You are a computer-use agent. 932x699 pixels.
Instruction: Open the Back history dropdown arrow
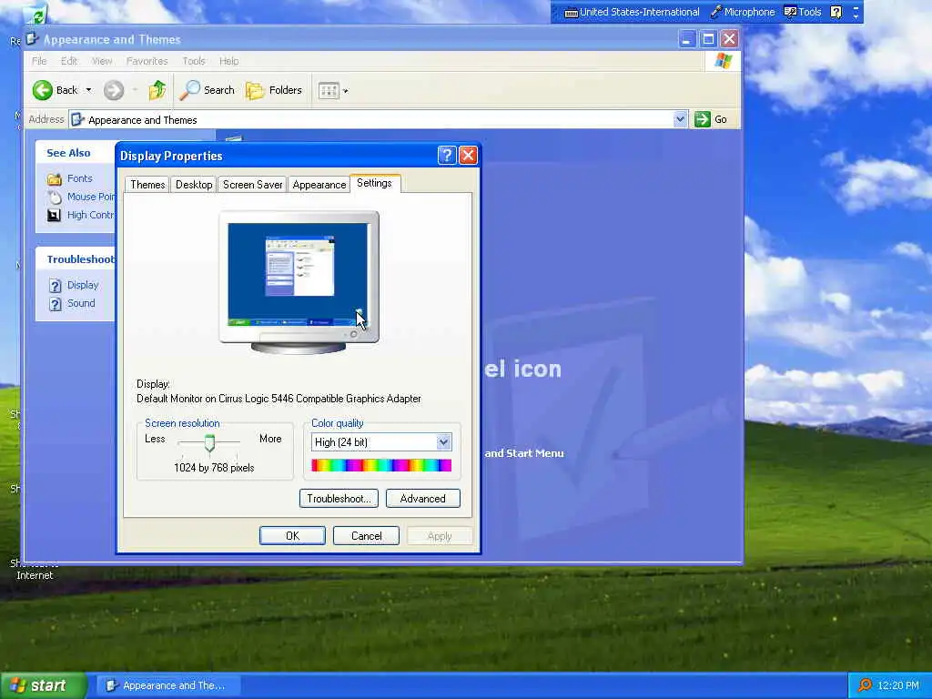(88, 90)
